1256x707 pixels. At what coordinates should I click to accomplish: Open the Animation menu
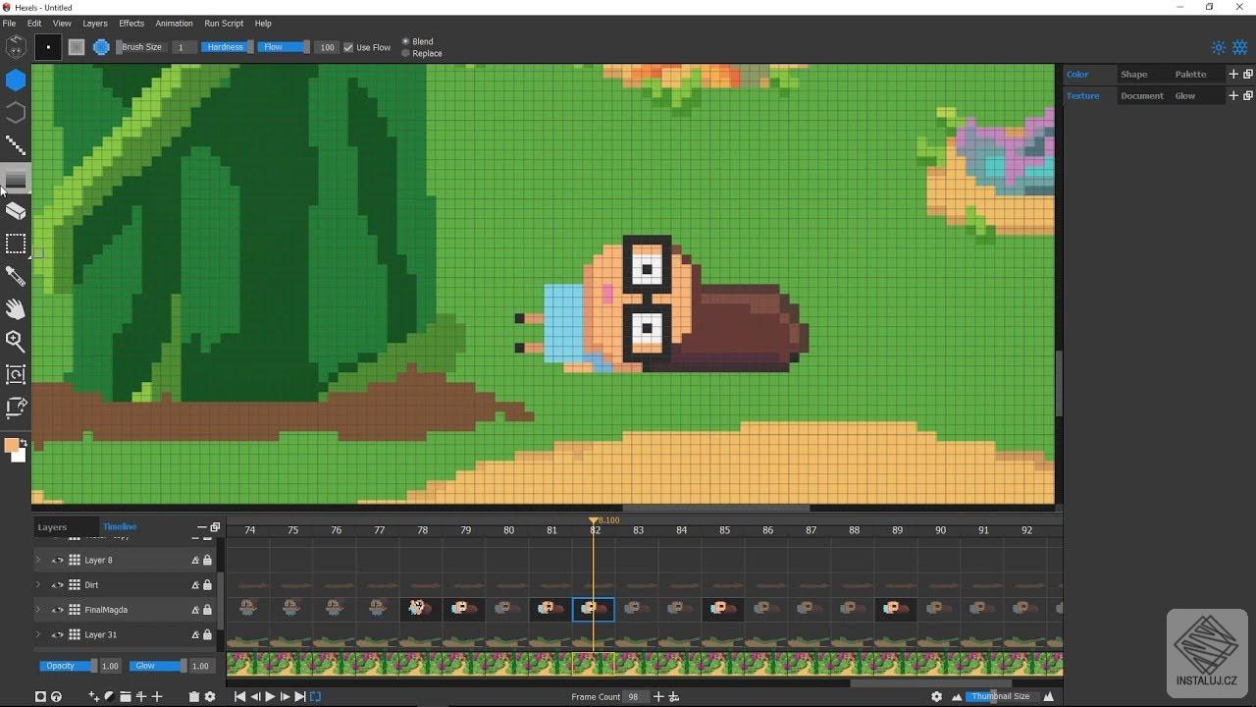point(174,23)
